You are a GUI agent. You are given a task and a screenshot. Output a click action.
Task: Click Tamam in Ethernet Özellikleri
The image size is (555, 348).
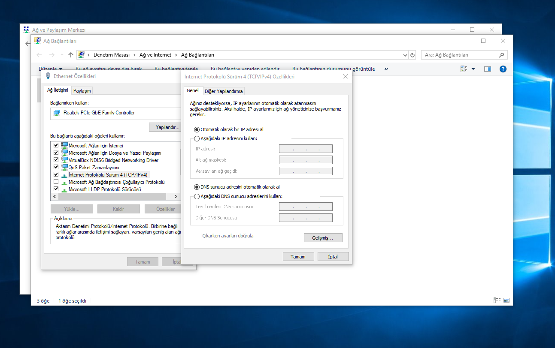tap(143, 262)
